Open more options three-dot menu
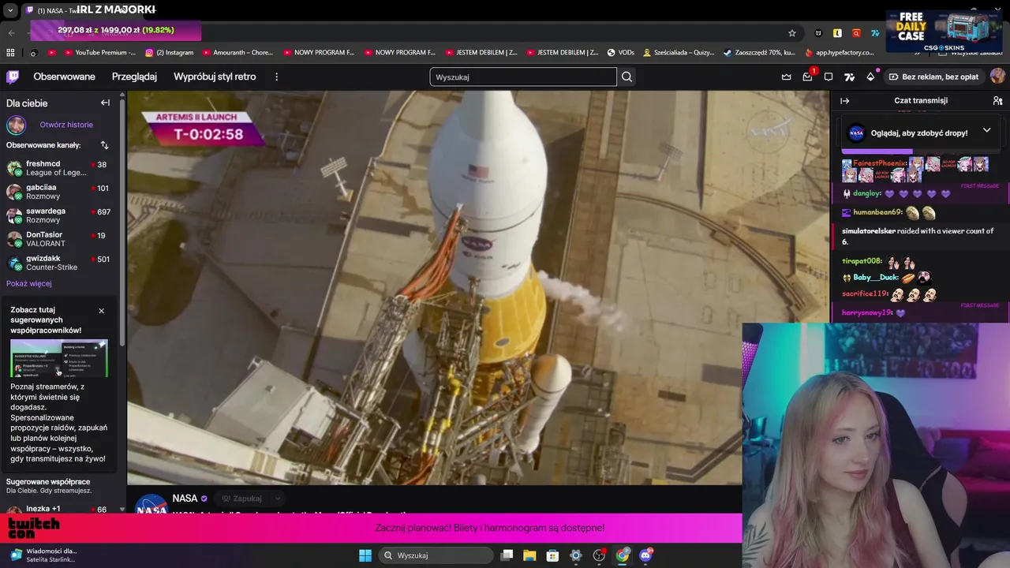1010x568 pixels. [x=276, y=77]
